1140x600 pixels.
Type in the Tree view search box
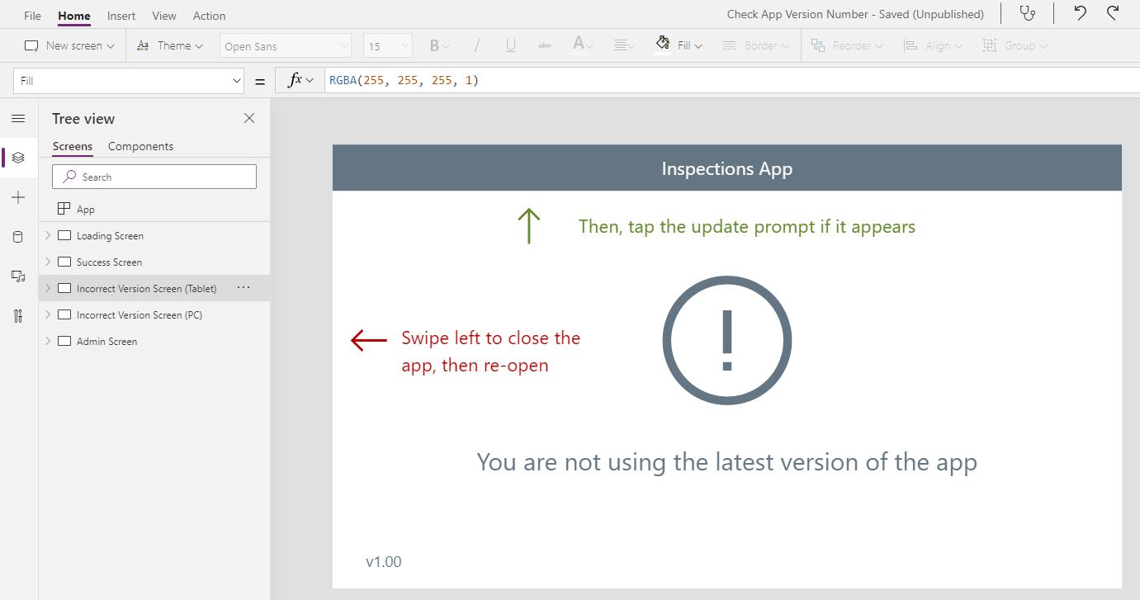(x=154, y=177)
